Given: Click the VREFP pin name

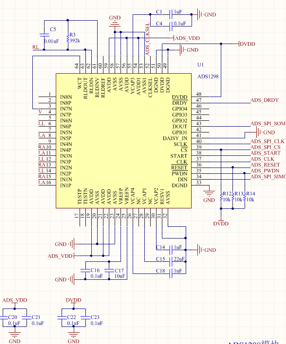Looking at the screenshot, I should click(121, 196).
